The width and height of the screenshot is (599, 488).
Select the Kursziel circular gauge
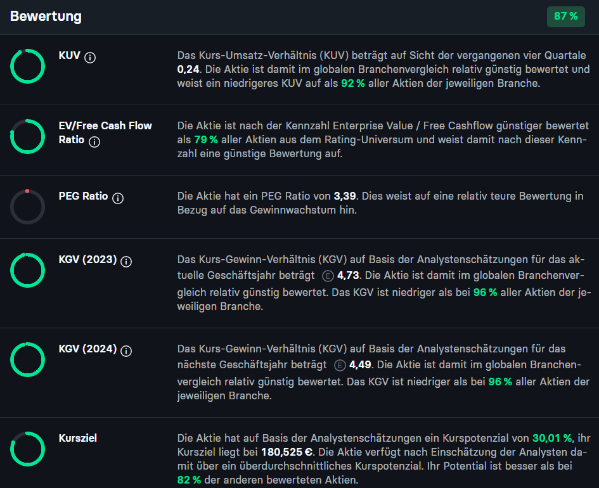click(27, 449)
